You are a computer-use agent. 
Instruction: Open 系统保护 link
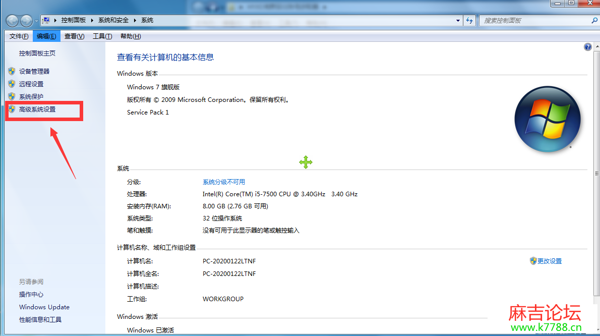(x=31, y=96)
